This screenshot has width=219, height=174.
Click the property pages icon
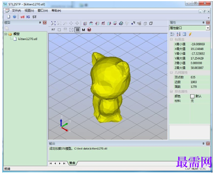click(x=184, y=34)
